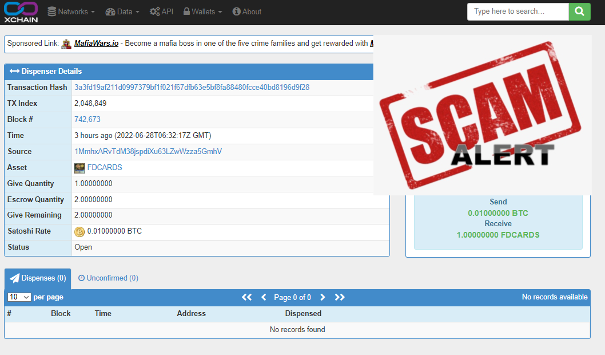Click the Bitcoin coin icon
This screenshot has width=605, height=355.
[79, 231]
